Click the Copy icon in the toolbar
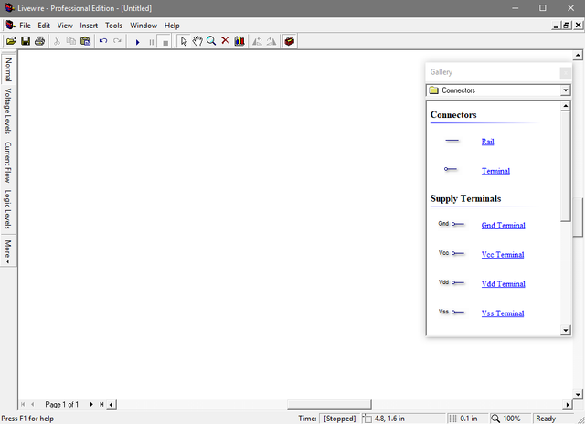This screenshot has height=424, width=585. 71,41
